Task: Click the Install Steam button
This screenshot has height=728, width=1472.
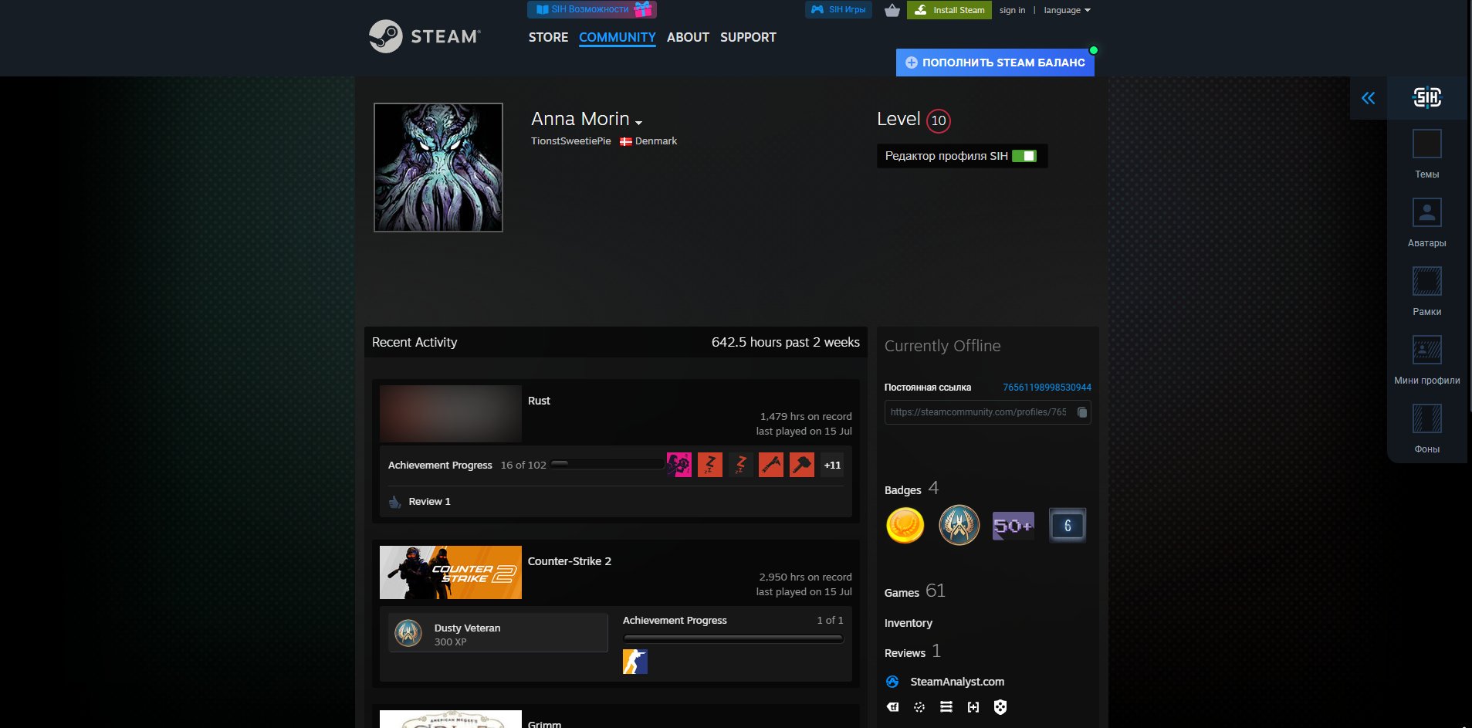Action: [x=949, y=10]
